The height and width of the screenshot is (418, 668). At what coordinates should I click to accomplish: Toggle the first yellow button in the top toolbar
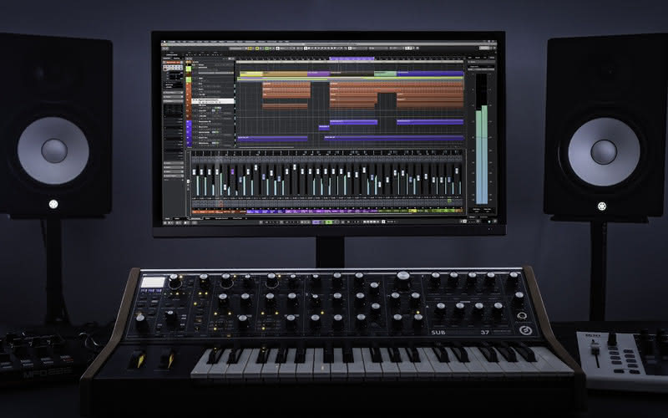click(250, 48)
